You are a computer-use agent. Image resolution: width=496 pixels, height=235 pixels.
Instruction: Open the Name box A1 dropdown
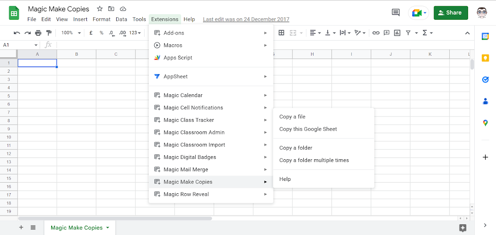[36, 45]
